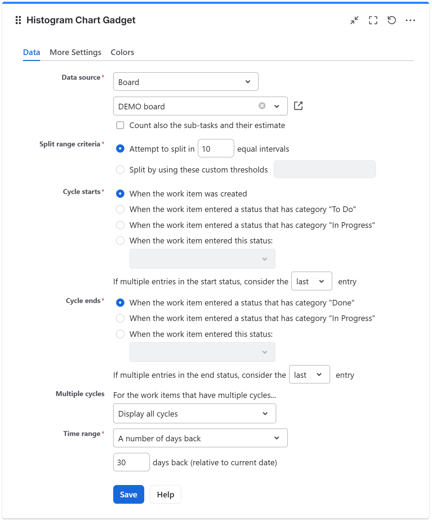Clear the DEMO board selection
This screenshot has width=432, height=521.
click(x=262, y=106)
